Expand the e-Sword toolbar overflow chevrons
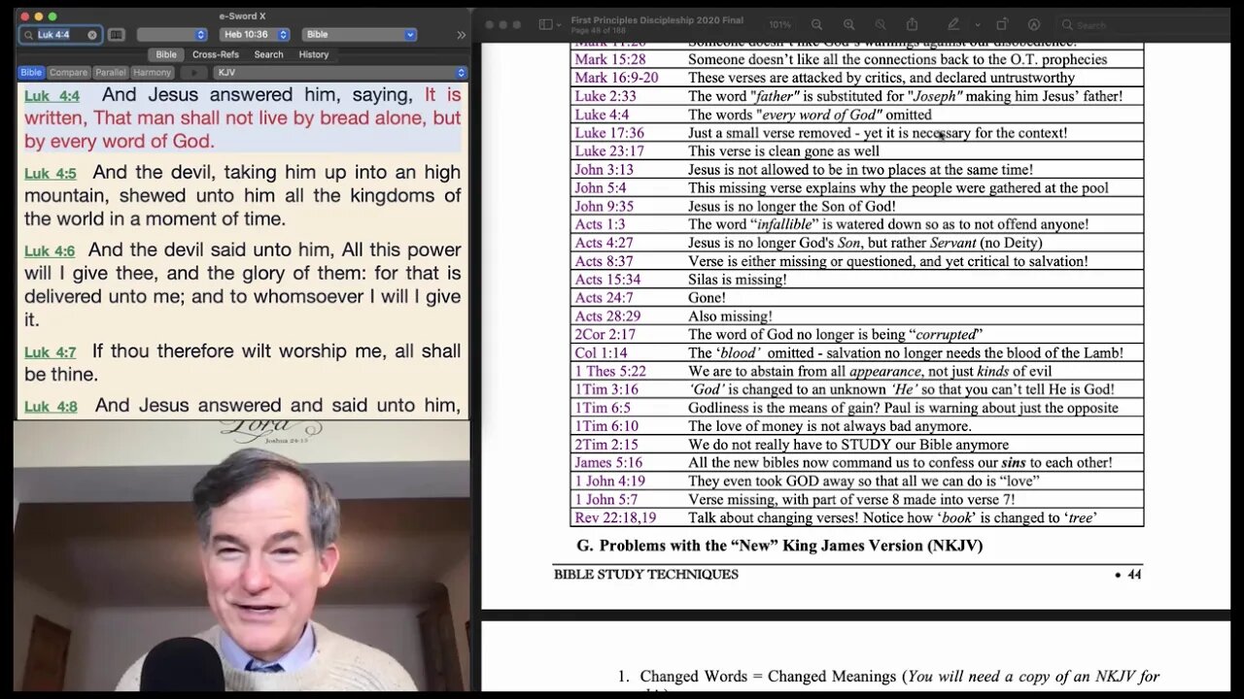1244x699 pixels. [x=461, y=35]
